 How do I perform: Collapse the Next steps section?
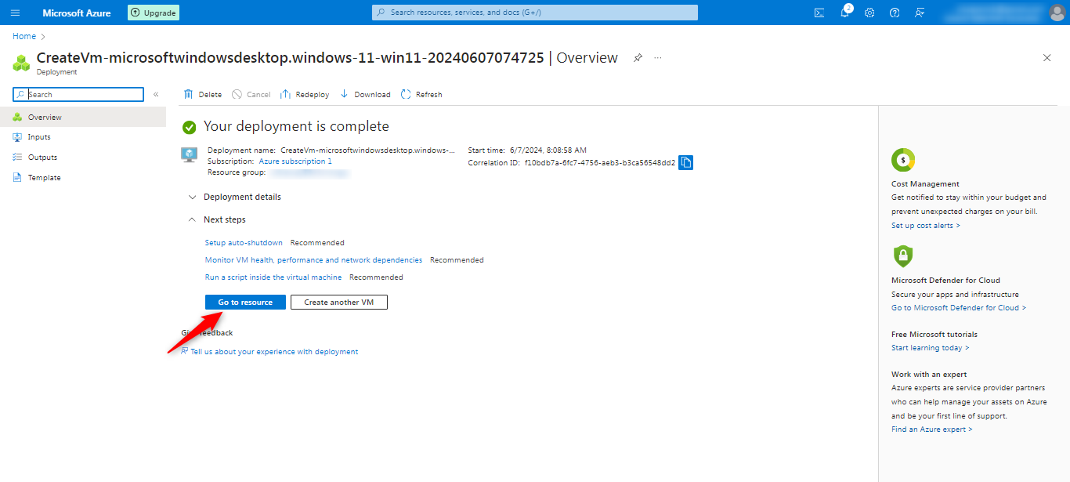pos(217,219)
